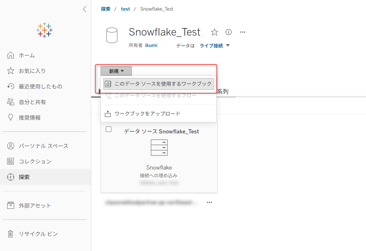Go to ホーム in the sidebar
Viewport: 366px width, 251px height.
(x=45, y=55)
